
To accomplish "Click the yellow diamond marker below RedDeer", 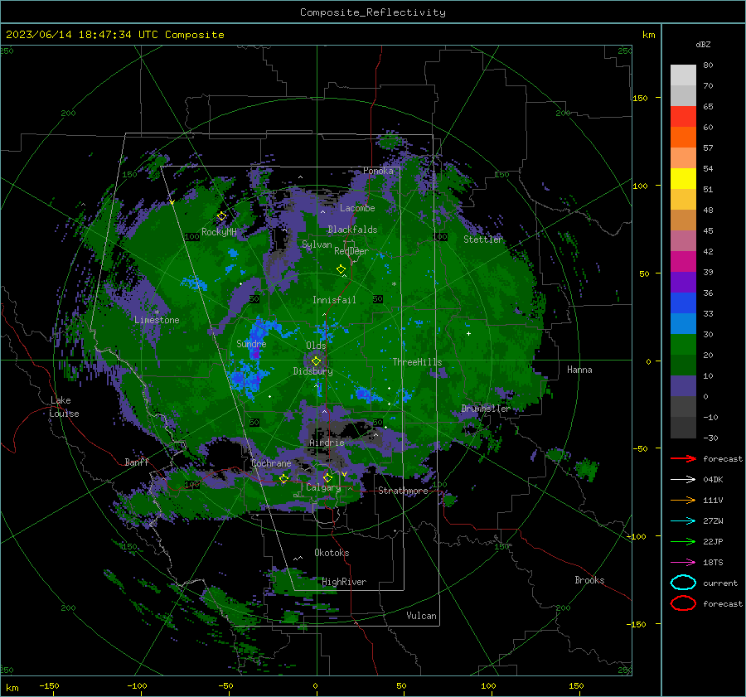I will pyautogui.click(x=341, y=269).
